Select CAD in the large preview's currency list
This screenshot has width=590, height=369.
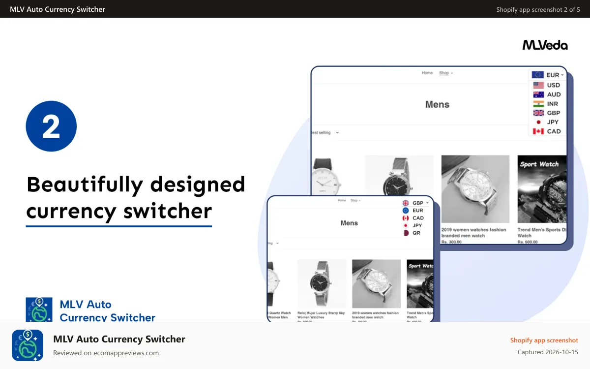tap(547, 131)
